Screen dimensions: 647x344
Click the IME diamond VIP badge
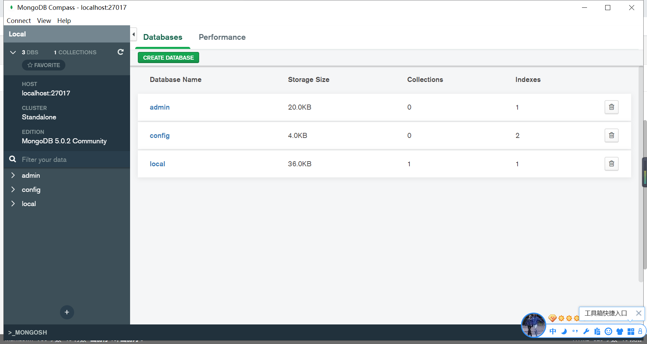pos(552,318)
